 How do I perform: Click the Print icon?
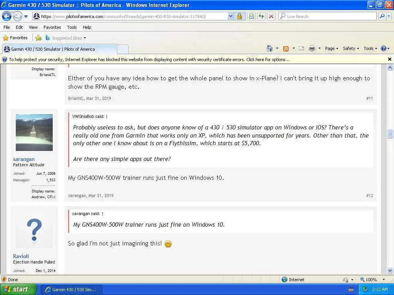312,49
